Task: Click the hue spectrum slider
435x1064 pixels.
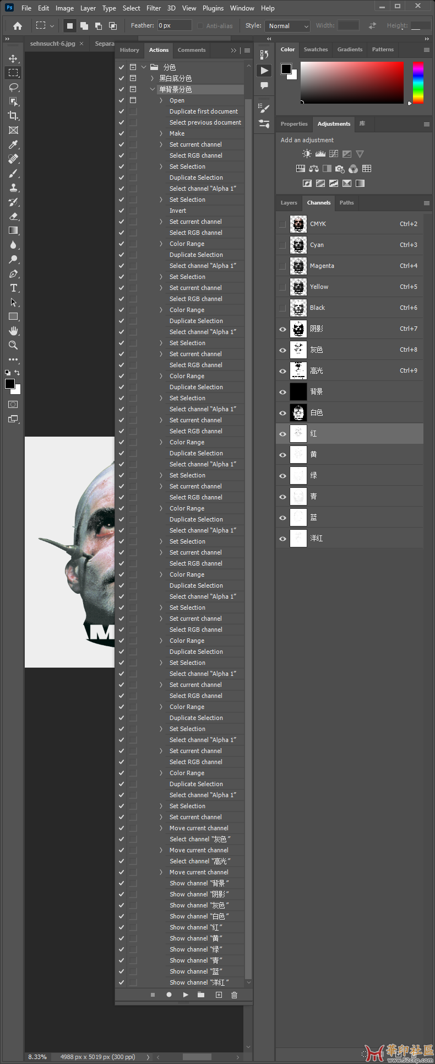Action: click(418, 82)
